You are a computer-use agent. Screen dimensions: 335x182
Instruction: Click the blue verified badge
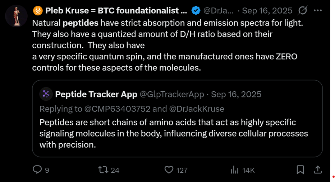(x=196, y=11)
